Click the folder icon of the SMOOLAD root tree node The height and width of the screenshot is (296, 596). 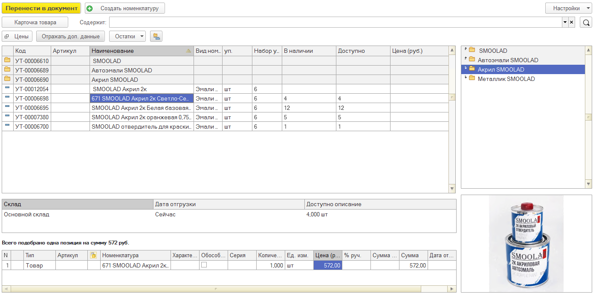472,50
